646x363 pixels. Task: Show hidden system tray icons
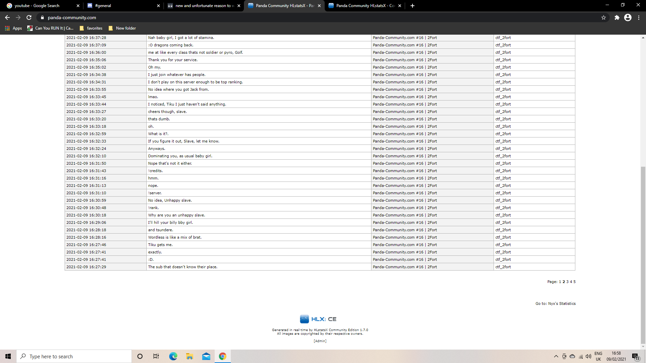[556, 356]
